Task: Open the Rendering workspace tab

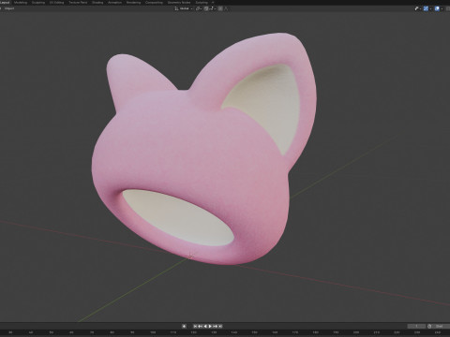Action: tap(133, 2)
